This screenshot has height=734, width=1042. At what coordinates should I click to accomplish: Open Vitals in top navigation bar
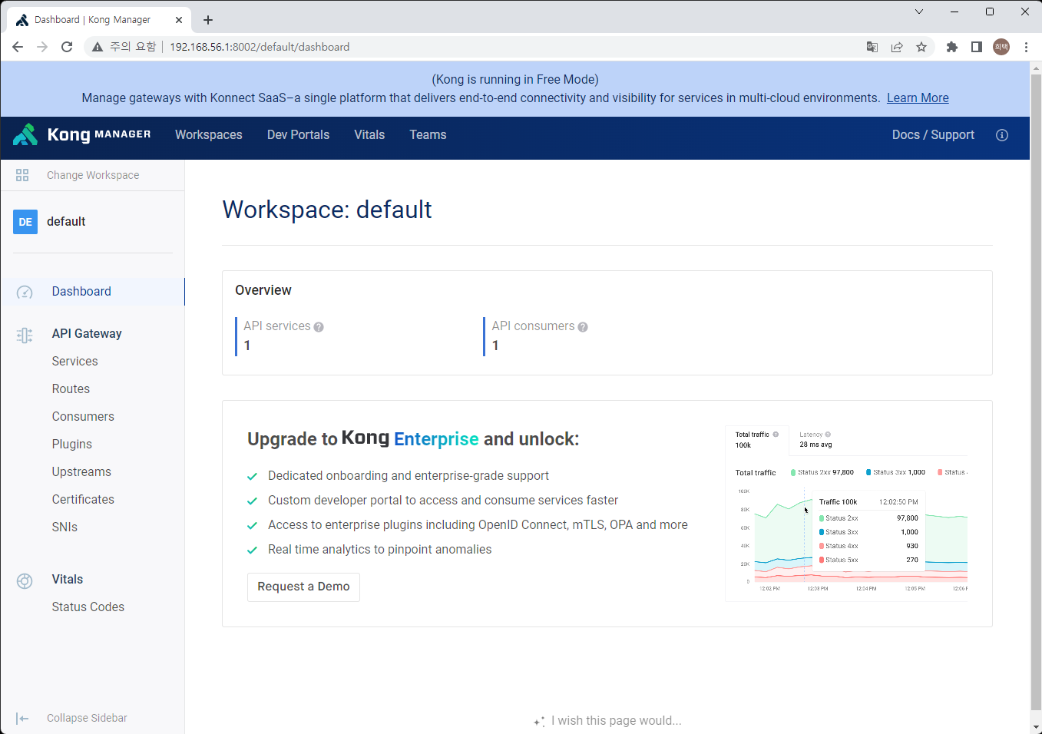[369, 134]
